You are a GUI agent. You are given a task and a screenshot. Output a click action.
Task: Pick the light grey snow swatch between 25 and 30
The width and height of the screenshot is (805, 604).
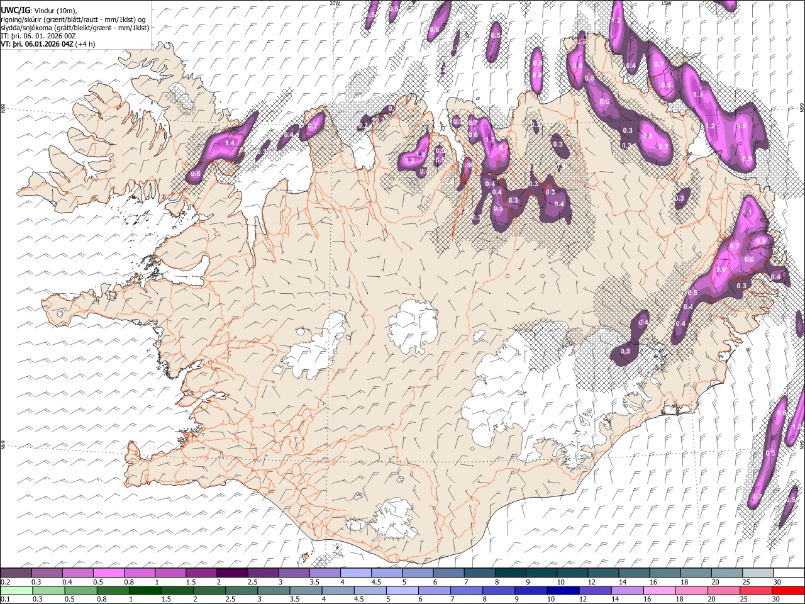757,573
